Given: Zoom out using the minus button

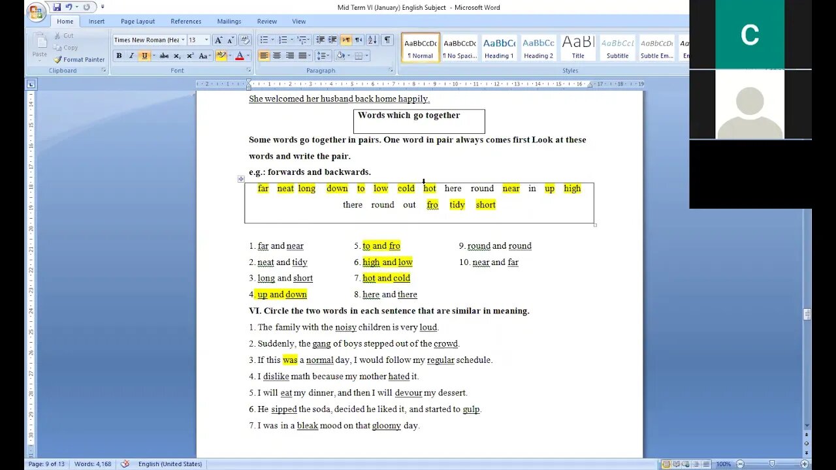Looking at the screenshot, I should (x=740, y=464).
